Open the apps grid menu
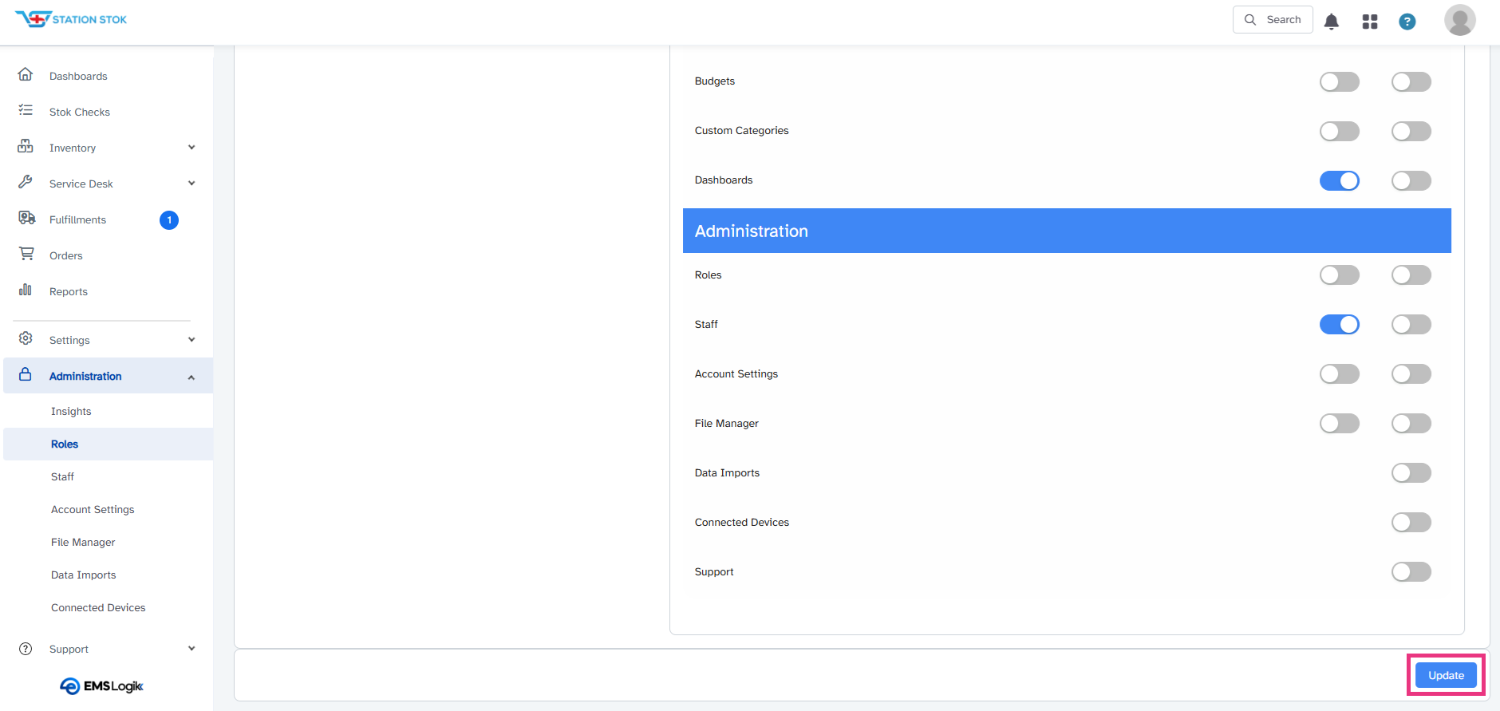This screenshot has width=1500, height=711. [1370, 22]
